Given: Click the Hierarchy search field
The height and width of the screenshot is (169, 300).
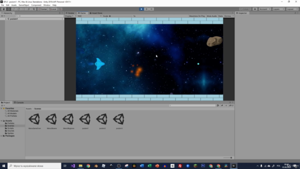Looking at the screenshot, I should (39, 16).
